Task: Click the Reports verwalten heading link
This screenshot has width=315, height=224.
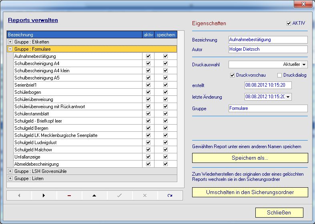Action: [33, 20]
